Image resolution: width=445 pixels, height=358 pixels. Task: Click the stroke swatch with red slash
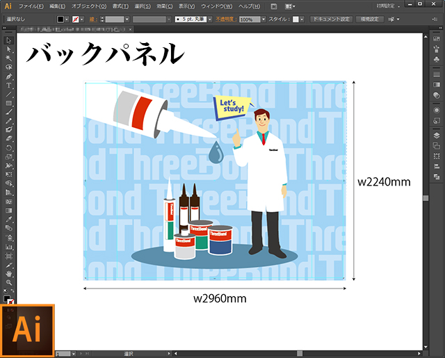[x=76, y=19]
